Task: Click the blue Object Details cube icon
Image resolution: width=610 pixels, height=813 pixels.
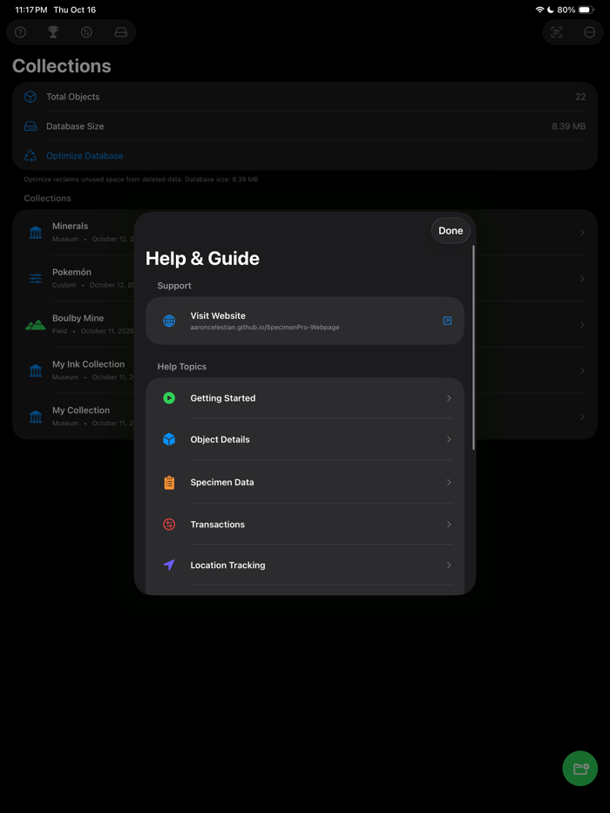Action: [x=169, y=440]
